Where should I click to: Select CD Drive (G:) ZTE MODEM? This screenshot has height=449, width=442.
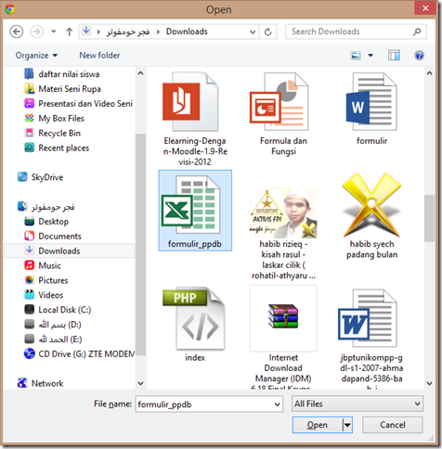coord(79,354)
